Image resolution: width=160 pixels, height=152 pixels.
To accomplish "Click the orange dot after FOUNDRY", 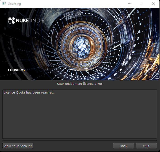I will point(24,71).
